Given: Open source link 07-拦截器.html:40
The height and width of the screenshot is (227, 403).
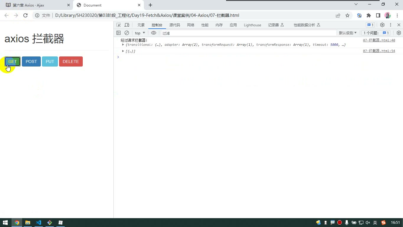Looking at the screenshot, I should (379, 40).
